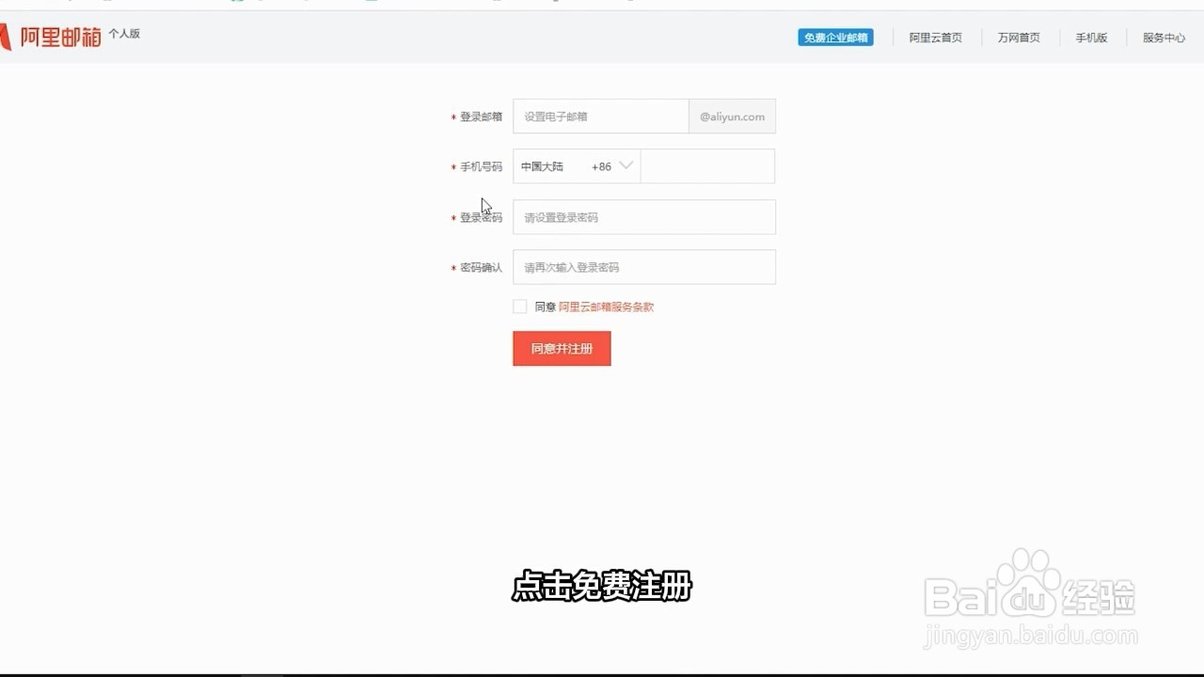Check the 同意 service terms checkbox
Screen dimensions: 1204x677
pos(519,307)
